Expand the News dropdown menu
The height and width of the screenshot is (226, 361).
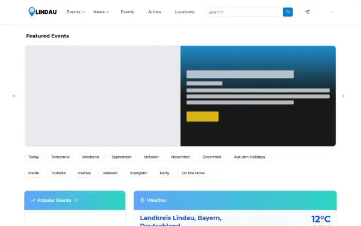(101, 12)
